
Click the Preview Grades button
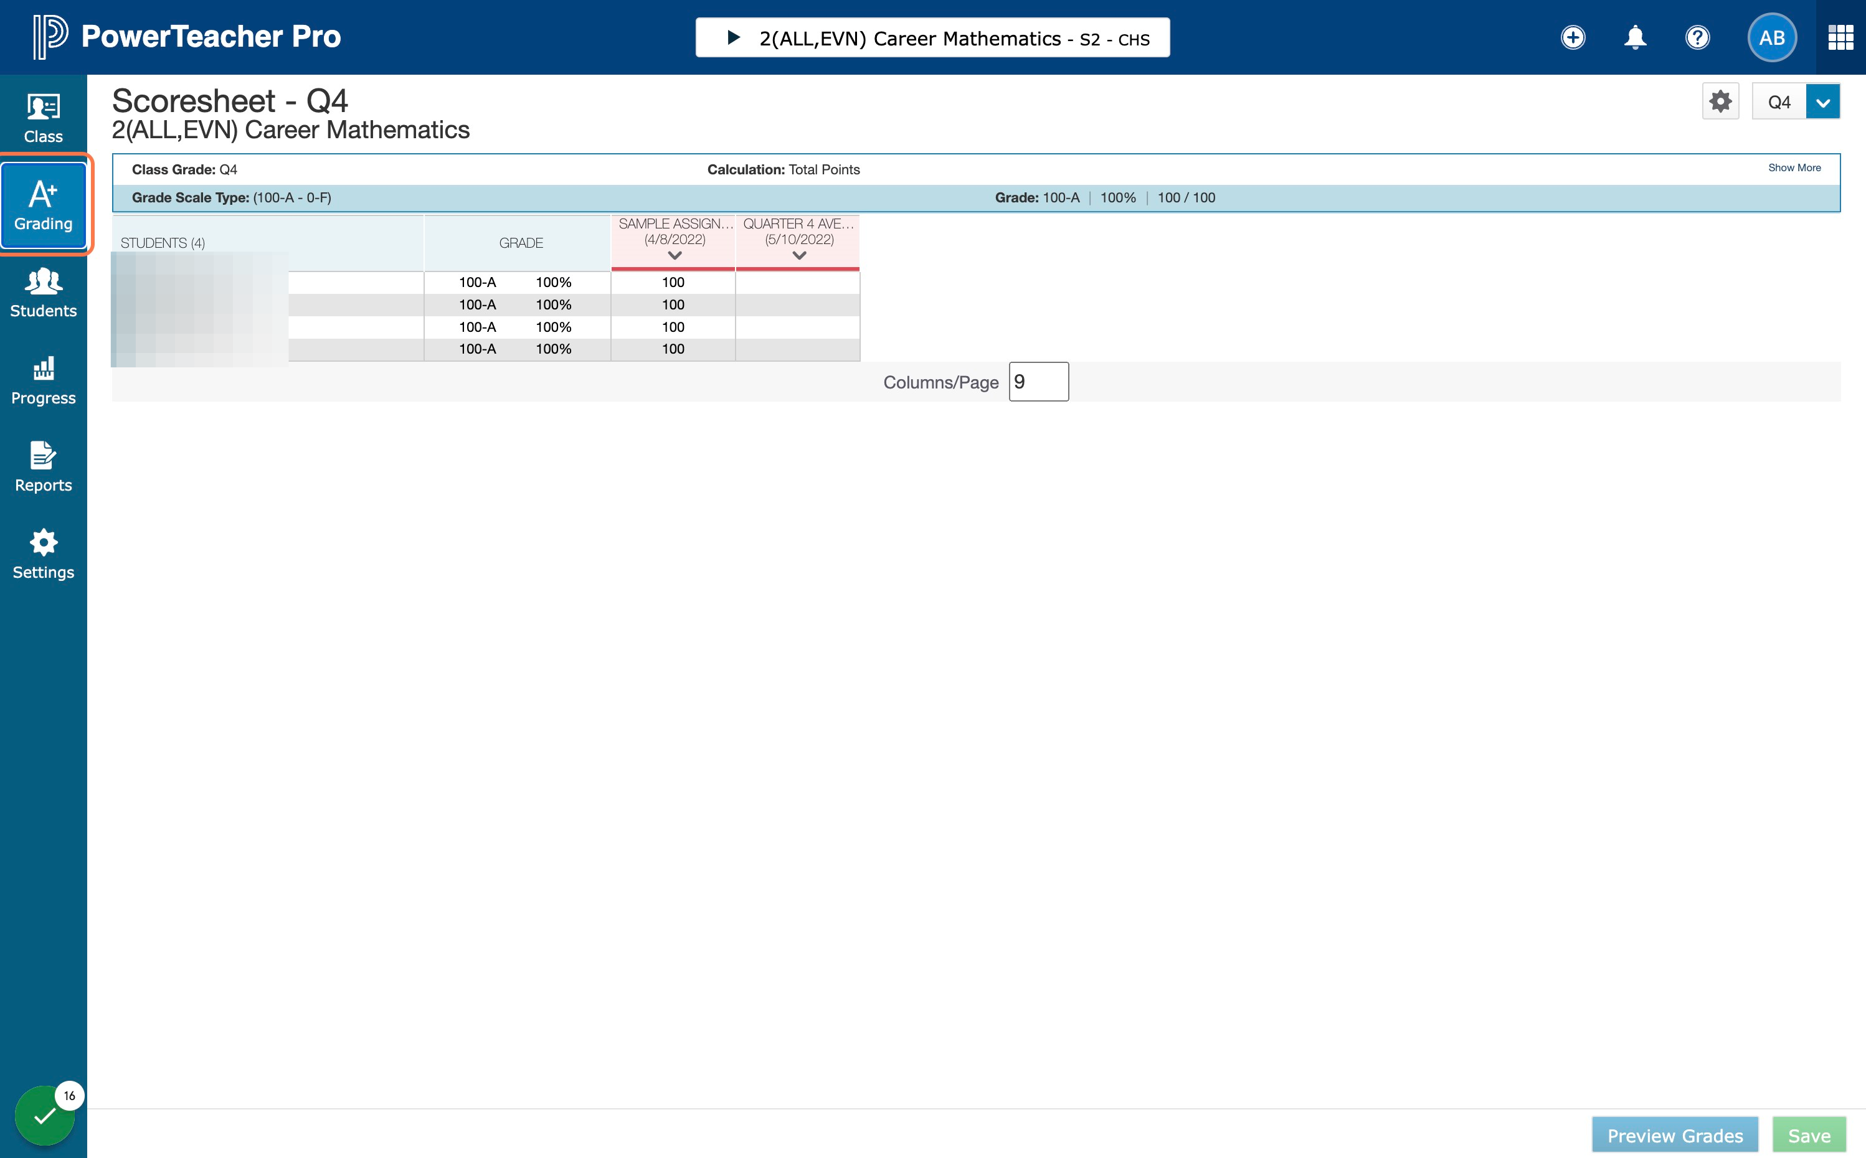[x=1675, y=1135]
